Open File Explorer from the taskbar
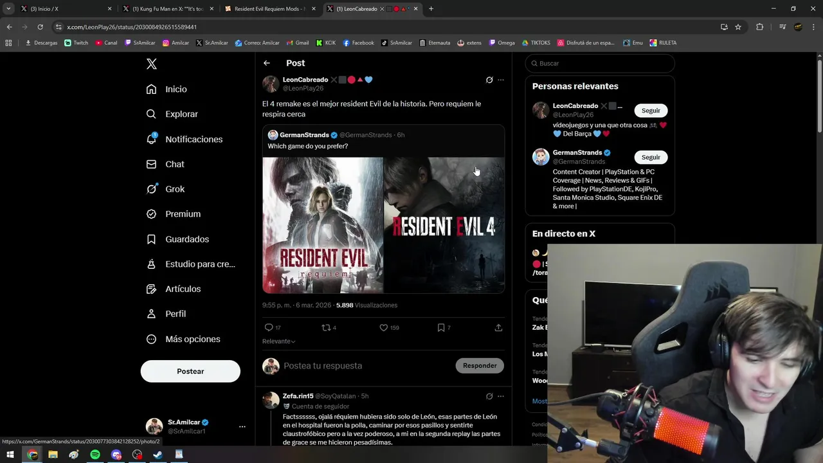Image resolution: width=823 pixels, height=463 pixels. [x=53, y=455]
